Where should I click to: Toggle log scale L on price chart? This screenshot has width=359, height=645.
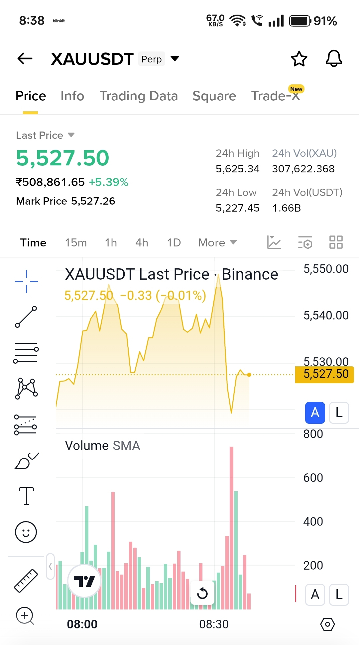coord(339,413)
